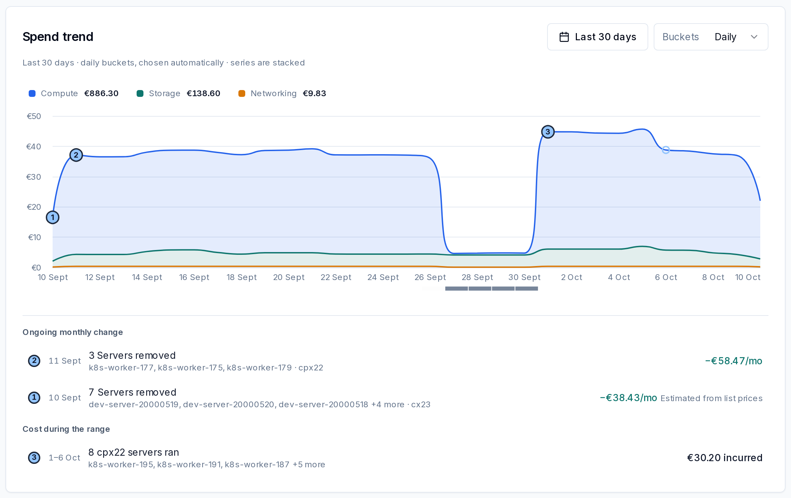Click the Storage total €138.60

[204, 93]
